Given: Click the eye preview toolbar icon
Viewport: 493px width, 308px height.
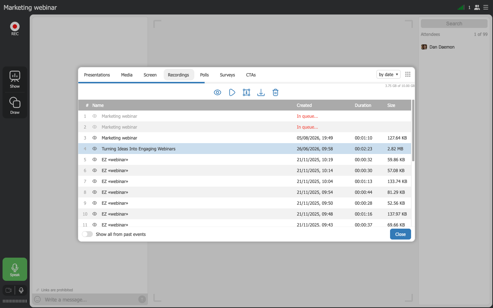Looking at the screenshot, I should pyautogui.click(x=217, y=92).
